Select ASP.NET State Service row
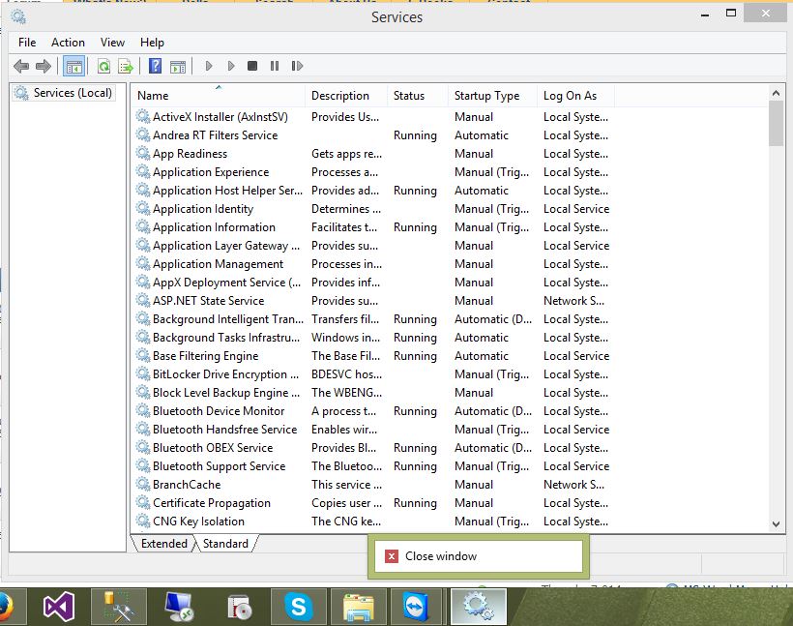This screenshot has height=626, width=793. tap(372, 301)
